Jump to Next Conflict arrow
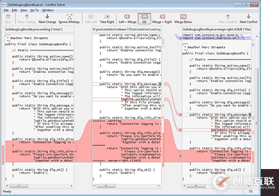Image resolution: width=279 pixels, height=196 pixels. [248, 17]
